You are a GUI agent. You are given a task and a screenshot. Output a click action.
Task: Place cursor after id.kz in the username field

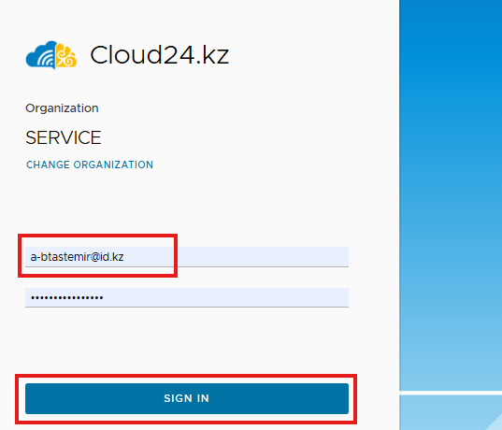click(x=124, y=257)
